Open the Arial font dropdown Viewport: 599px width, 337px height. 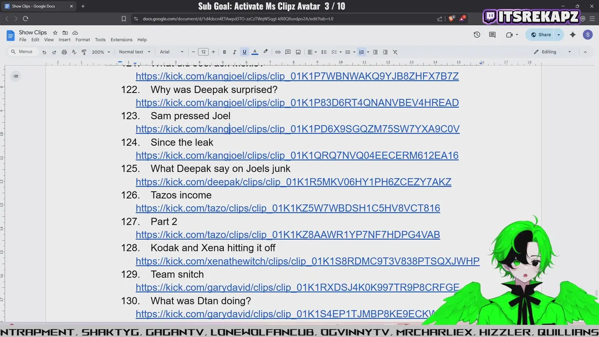[172, 52]
